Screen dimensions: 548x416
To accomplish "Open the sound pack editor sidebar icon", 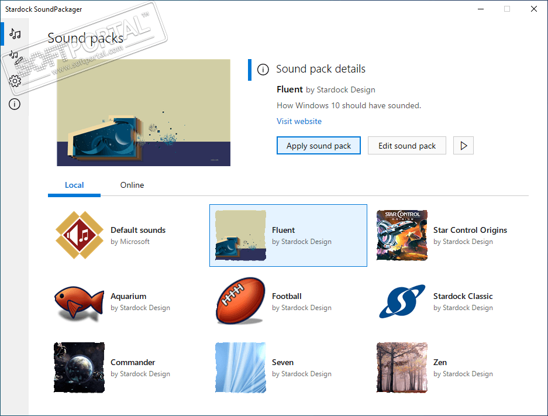I will 15,57.
